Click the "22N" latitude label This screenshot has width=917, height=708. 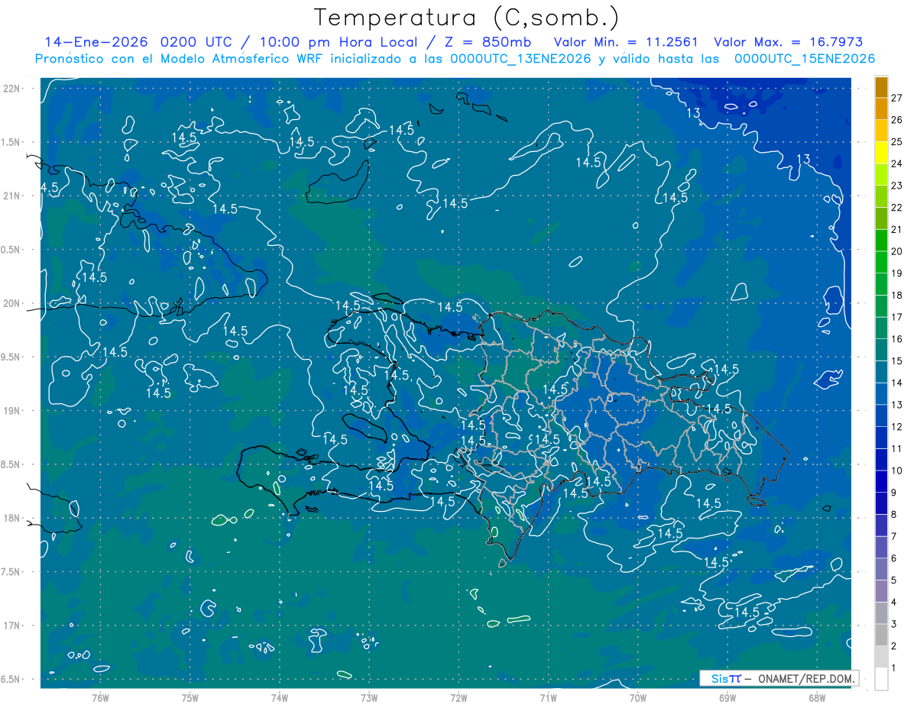11,89
